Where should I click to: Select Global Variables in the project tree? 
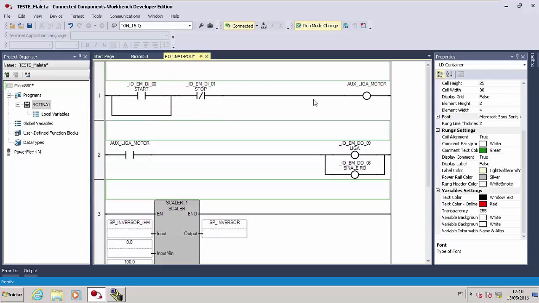[x=38, y=123]
